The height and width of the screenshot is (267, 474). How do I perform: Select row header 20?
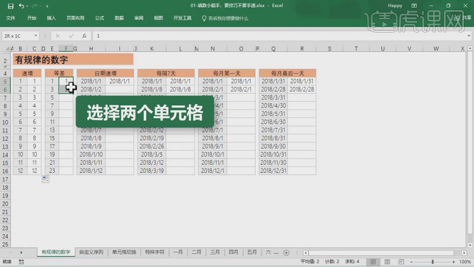[x=5, y=204]
